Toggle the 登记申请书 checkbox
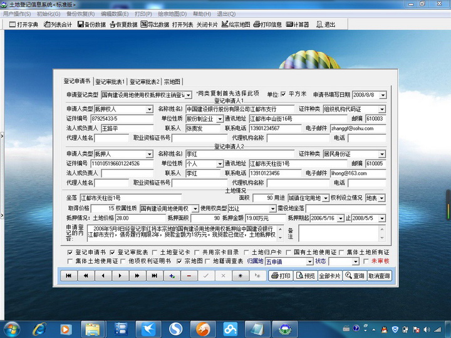 point(70,252)
